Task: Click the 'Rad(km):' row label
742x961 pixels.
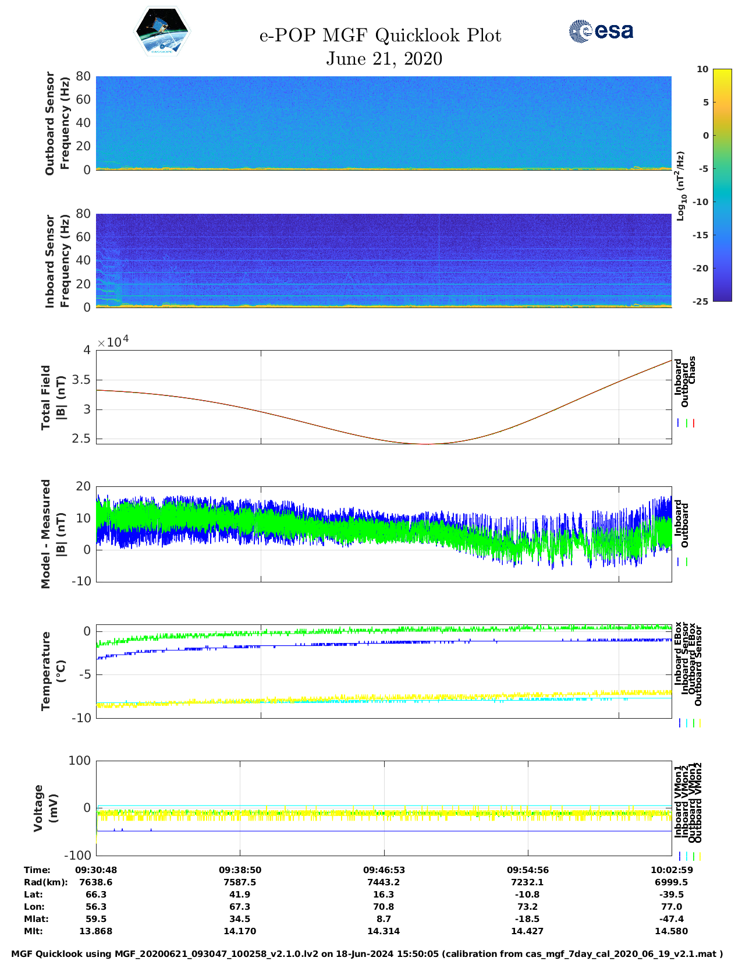Action: [x=46, y=882]
